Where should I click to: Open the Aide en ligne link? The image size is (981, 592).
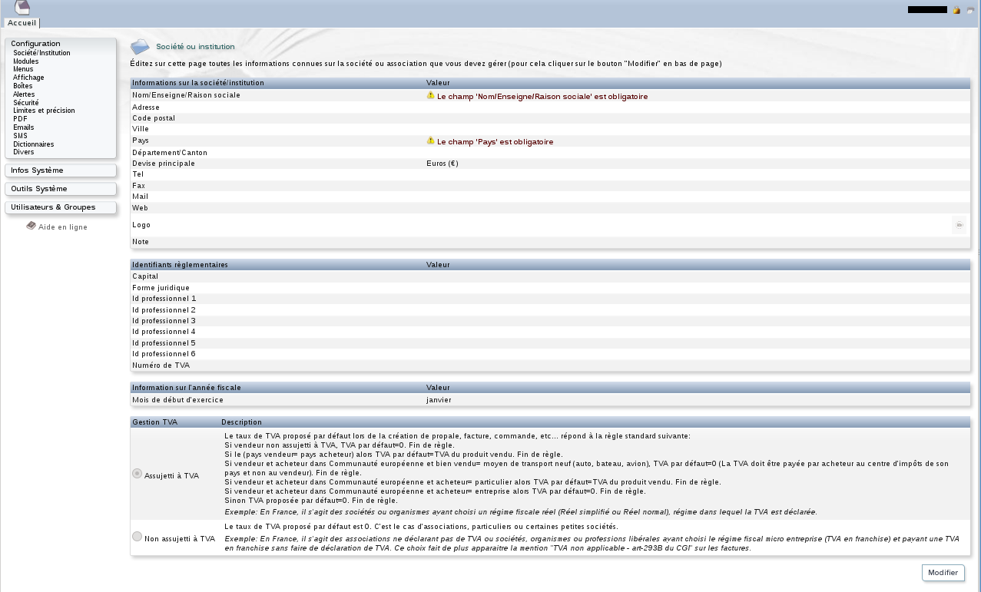[63, 227]
